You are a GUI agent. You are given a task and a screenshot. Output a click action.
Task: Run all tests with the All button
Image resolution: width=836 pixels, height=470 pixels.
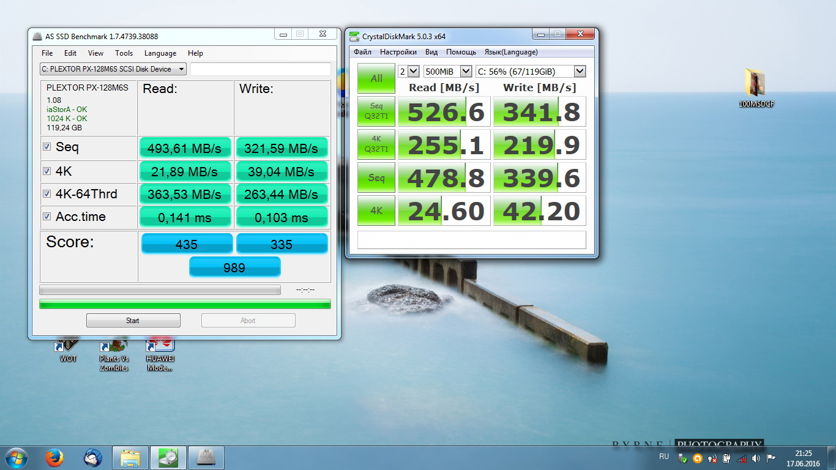coord(376,78)
